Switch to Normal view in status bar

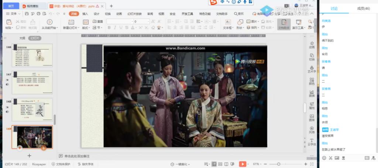click(x=214, y=164)
